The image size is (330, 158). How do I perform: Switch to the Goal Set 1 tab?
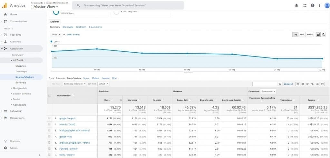click(x=81, y=27)
